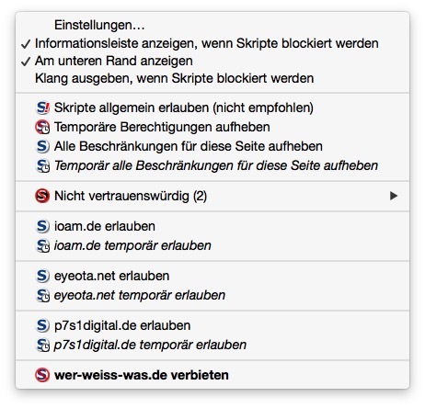Click the red blocked S icon for Nicht vertrauenswürdig
The height and width of the screenshot is (408, 425).
(x=42, y=196)
